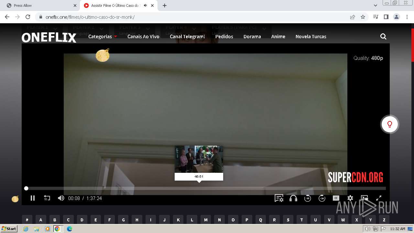Viewport: 414px width, 233px height.
Task: Open Windows Start menu
Action: 9,229
